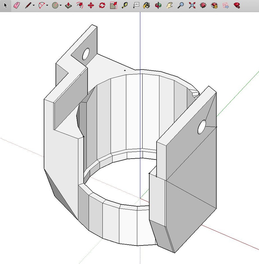Open the Extension Manager ruby icon

coord(237,5)
